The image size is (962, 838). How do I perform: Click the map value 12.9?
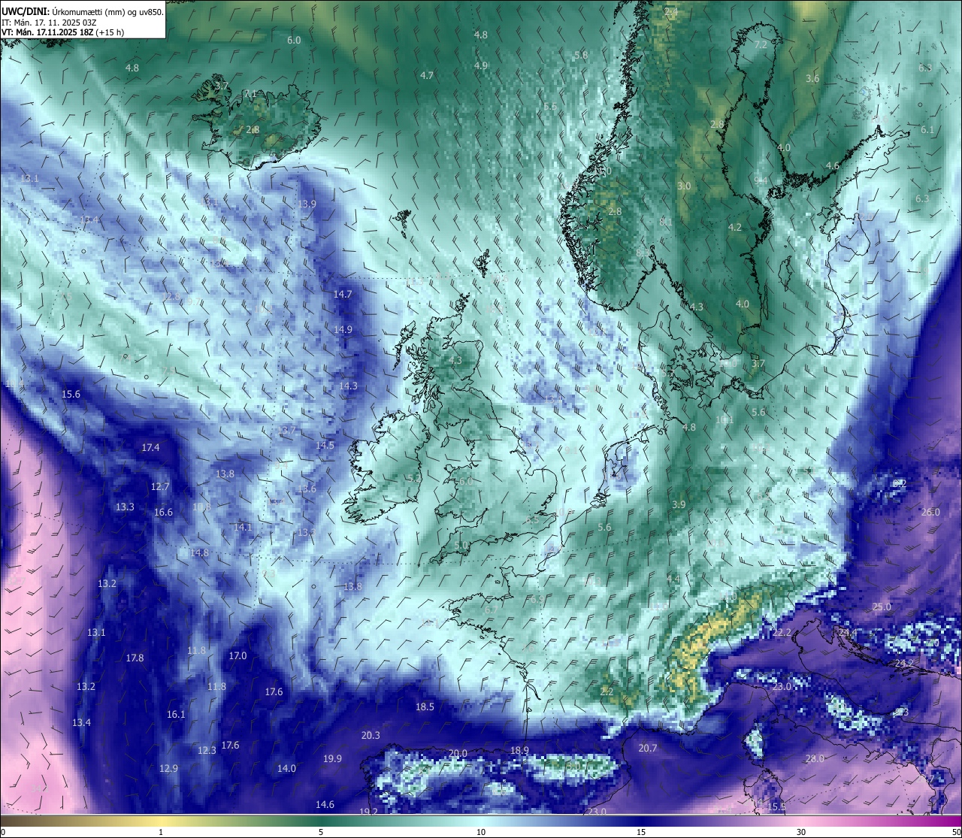[168, 768]
